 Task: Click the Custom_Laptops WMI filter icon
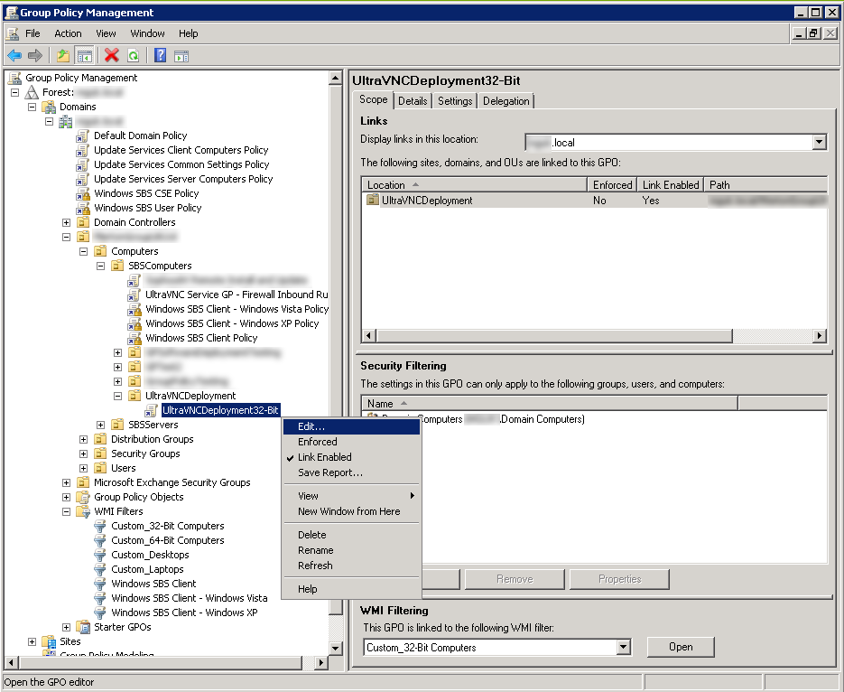(100, 569)
